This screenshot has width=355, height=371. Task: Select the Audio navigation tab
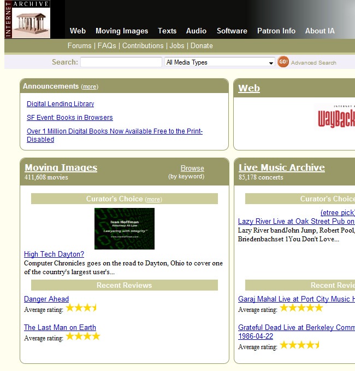[196, 31]
